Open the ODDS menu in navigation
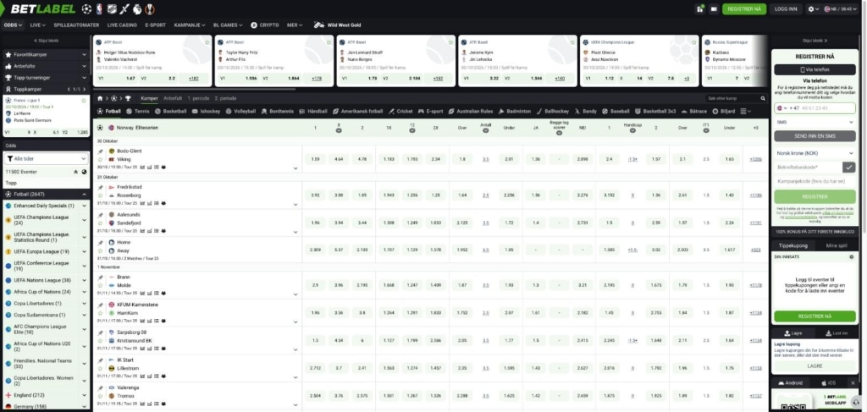The image size is (867, 412). tap(13, 25)
